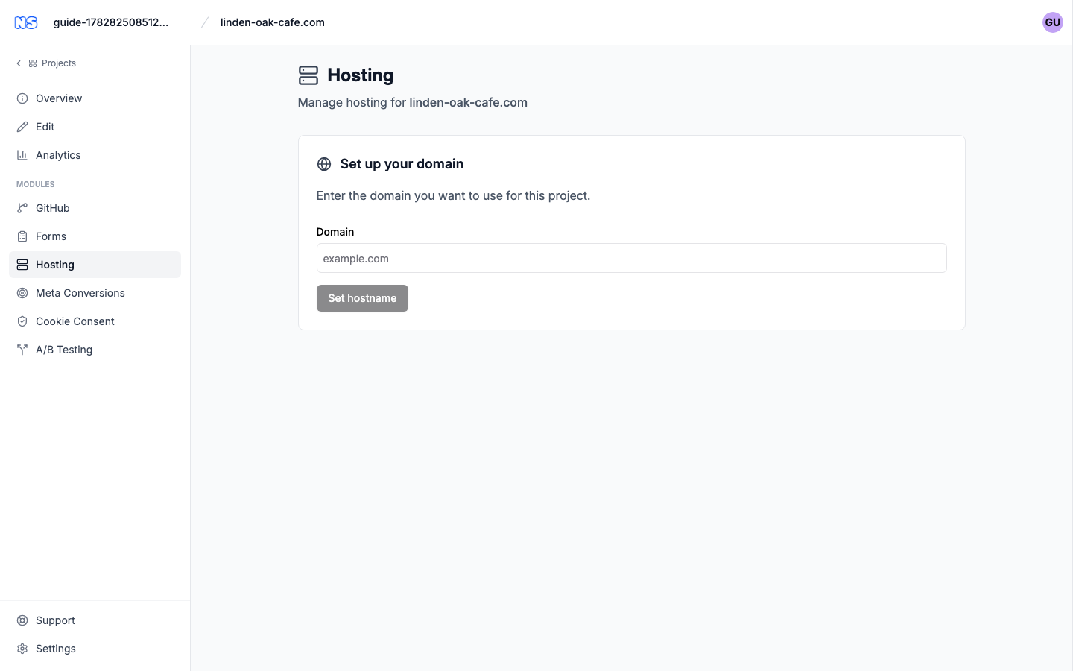
Task: Open Settings from sidebar bottom
Action: pyautogui.click(x=95, y=649)
